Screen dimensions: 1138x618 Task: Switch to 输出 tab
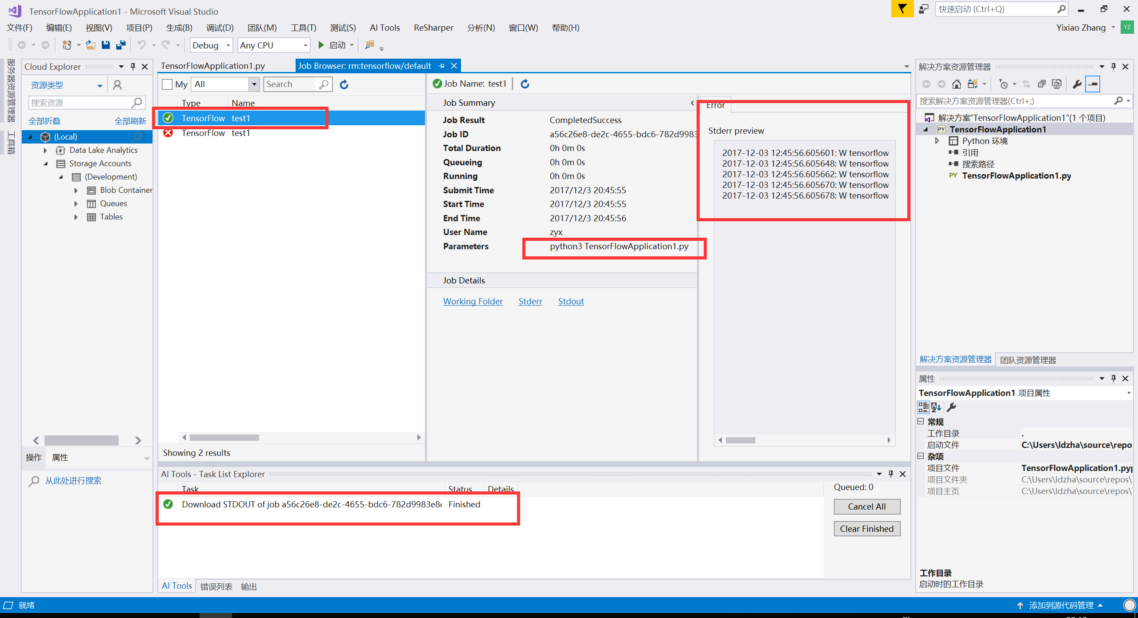[249, 586]
